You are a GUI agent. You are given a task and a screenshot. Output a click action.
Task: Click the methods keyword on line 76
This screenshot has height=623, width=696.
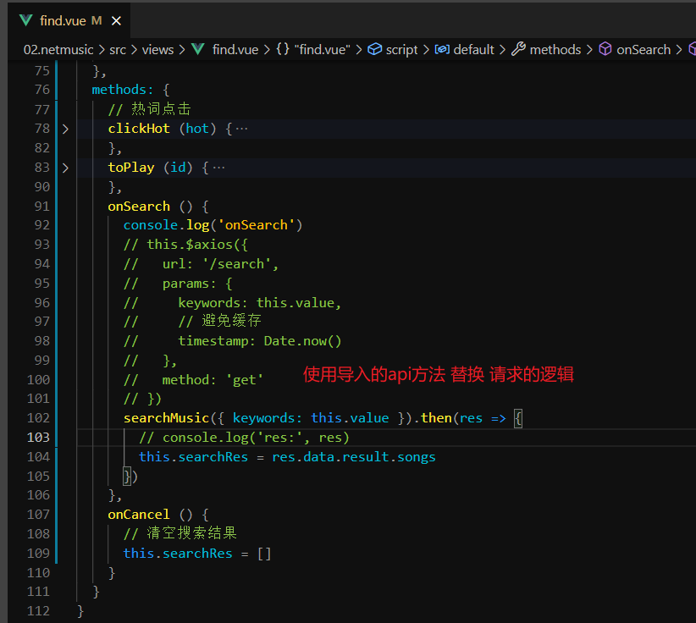[119, 90]
